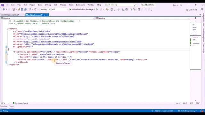The image size is (205, 115).
Task: Open the Git menu
Action: point(25,5)
